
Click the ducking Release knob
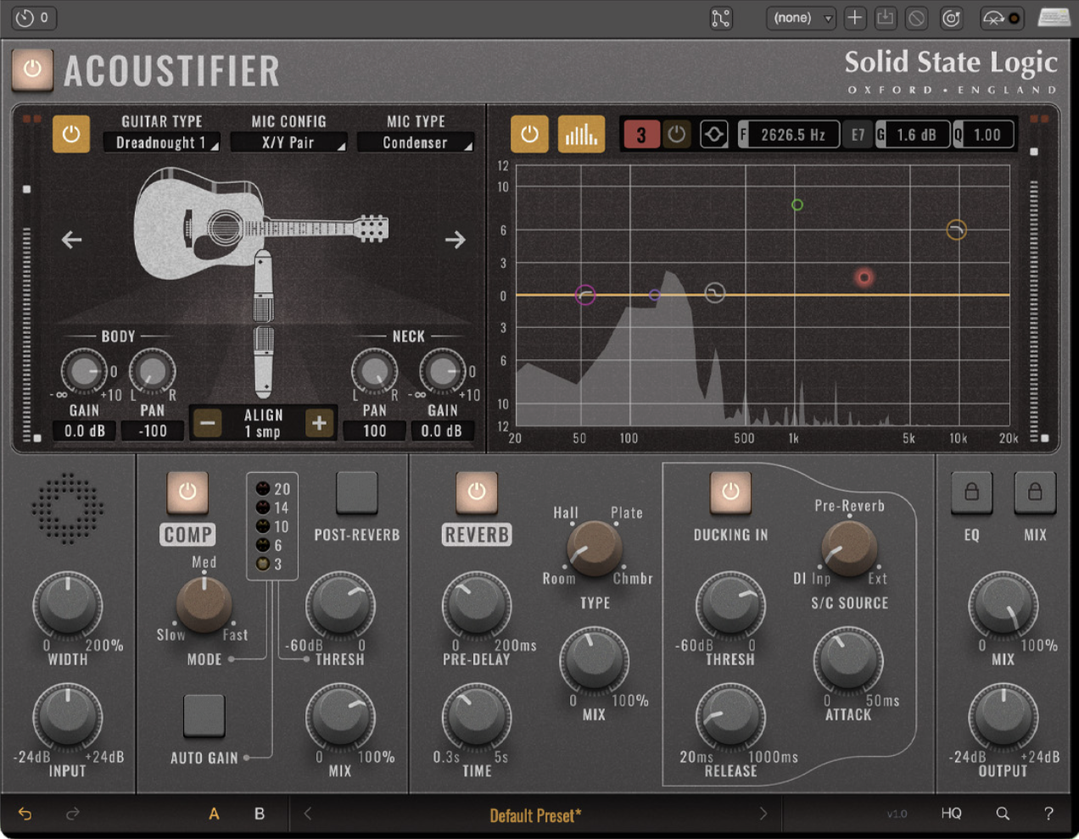coord(730,717)
